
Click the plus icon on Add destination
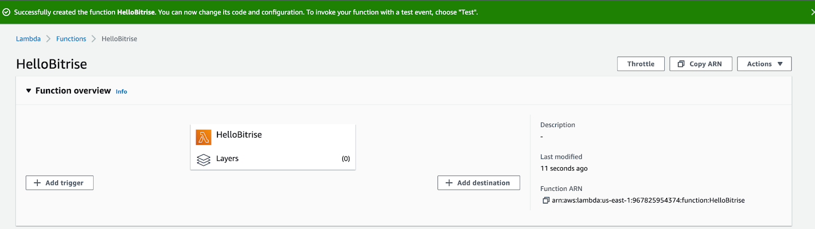click(x=449, y=183)
